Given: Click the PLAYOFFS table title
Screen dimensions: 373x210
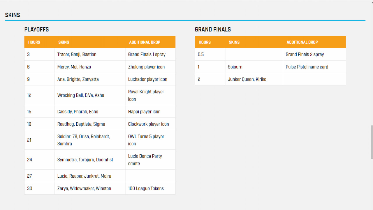Looking at the screenshot, I should click(x=36, y=29).
